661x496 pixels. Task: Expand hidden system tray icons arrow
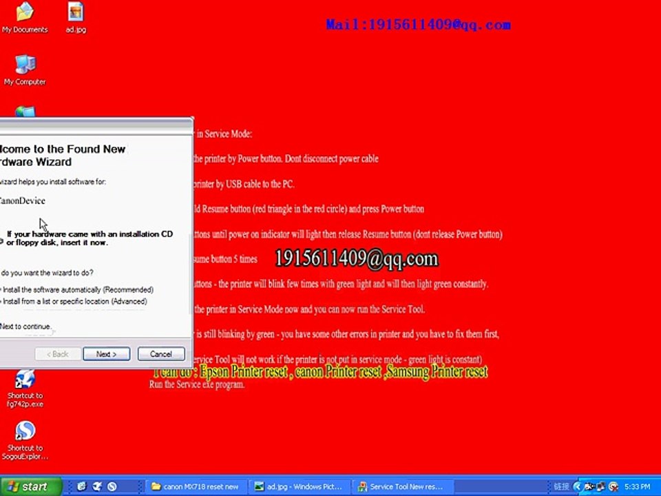577,486
